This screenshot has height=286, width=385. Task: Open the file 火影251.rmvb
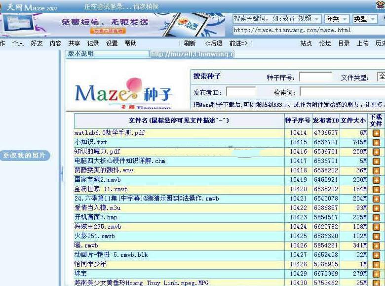click(95, 236)
